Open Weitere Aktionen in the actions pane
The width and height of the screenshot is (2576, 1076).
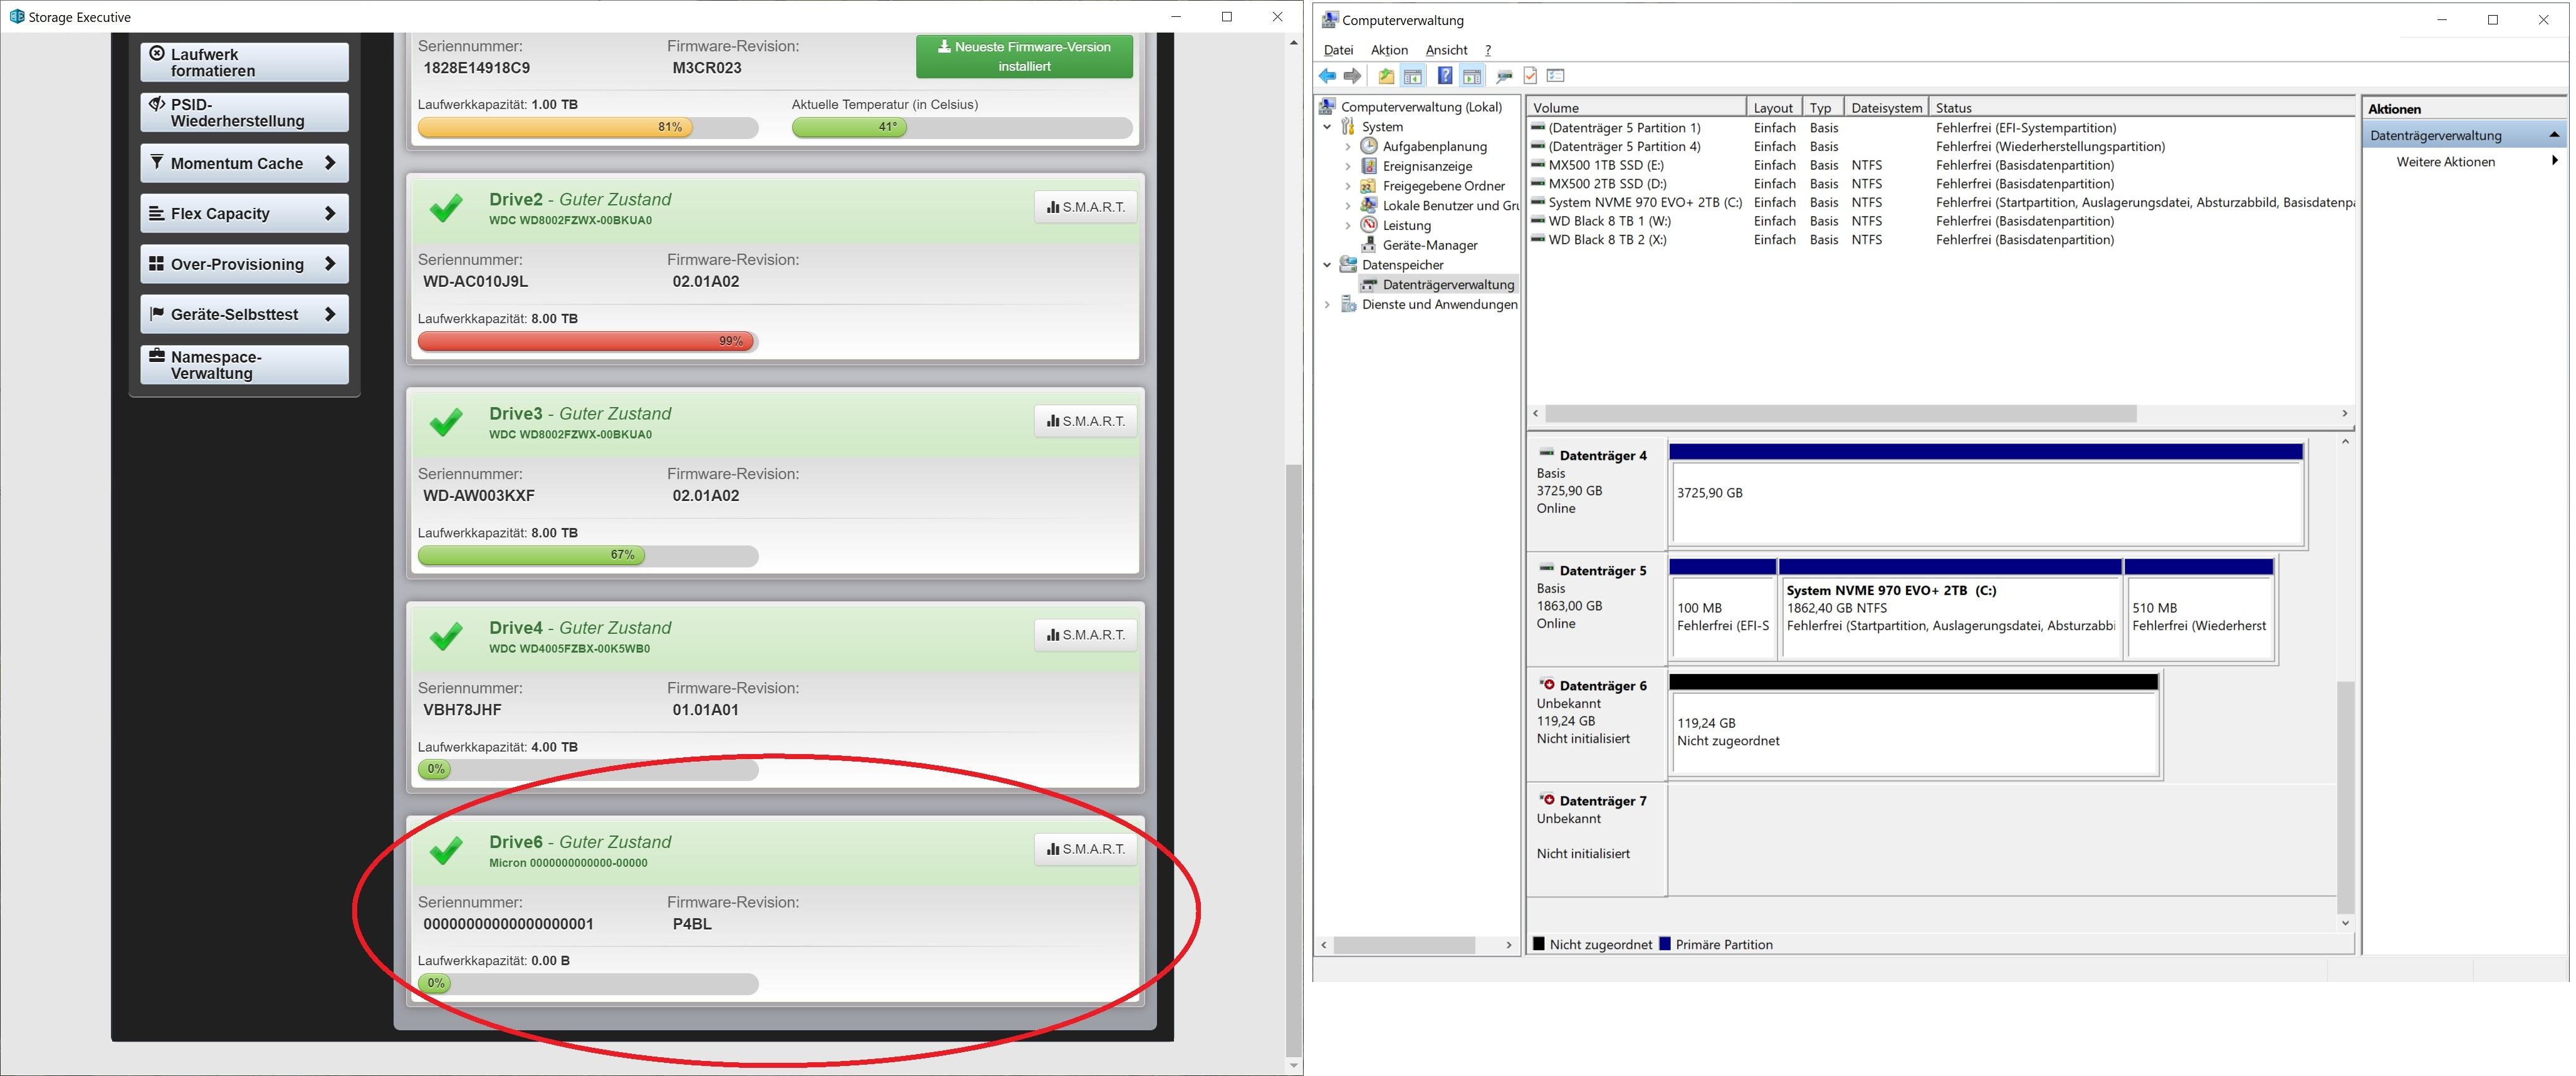click(2445, 162)
